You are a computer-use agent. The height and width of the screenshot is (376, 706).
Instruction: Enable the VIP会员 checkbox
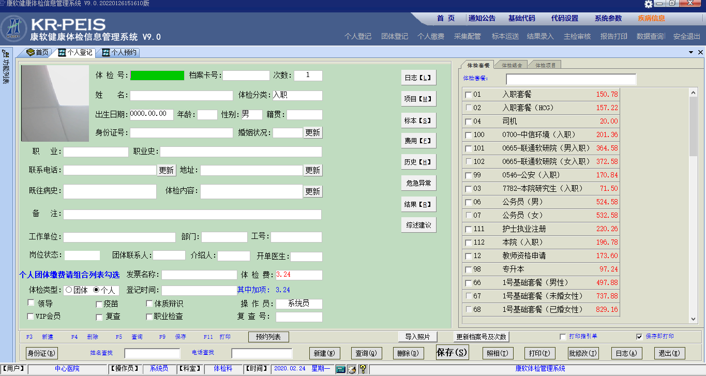pos(31,316)
